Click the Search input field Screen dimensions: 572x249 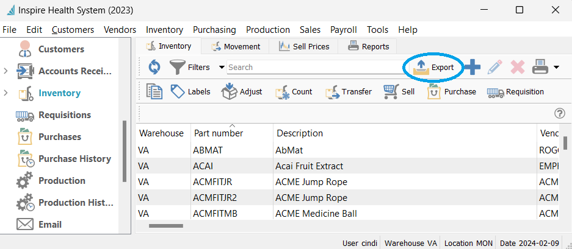pyautogui.click(x=314, y=68)
